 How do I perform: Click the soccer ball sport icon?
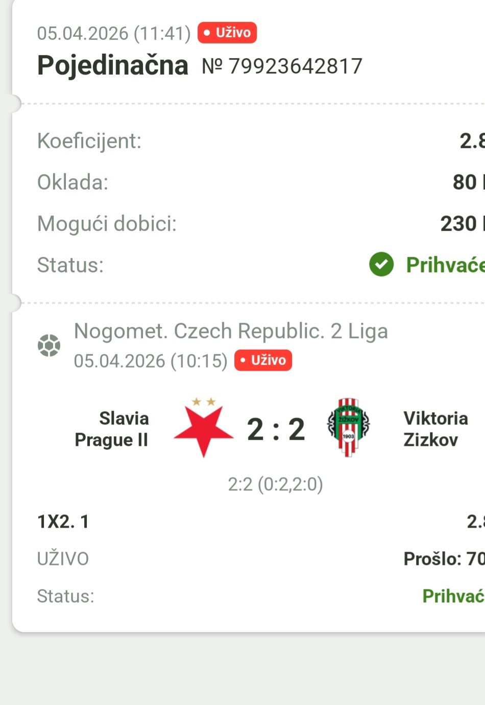click(x=49, y=346)
